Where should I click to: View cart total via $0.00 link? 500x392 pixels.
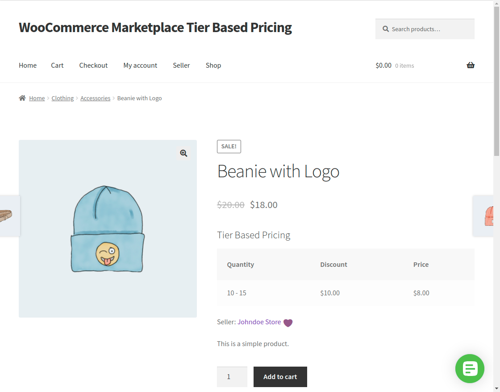pyautogui.click(x=383, y=65)
